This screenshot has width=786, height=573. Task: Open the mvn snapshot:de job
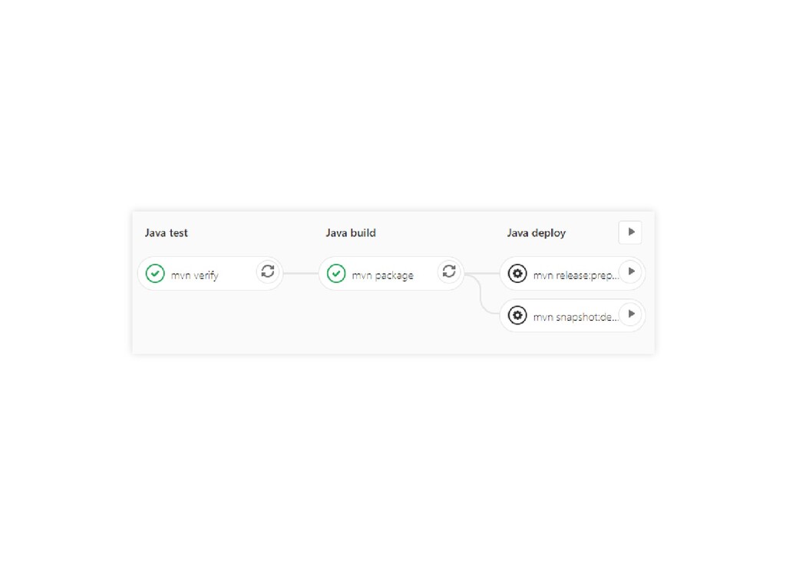[576, 317]
